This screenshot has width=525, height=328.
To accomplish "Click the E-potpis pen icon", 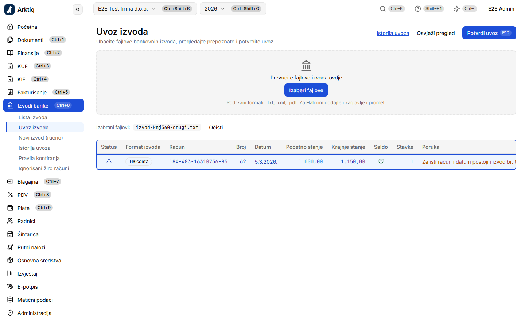I will [10, 286].
